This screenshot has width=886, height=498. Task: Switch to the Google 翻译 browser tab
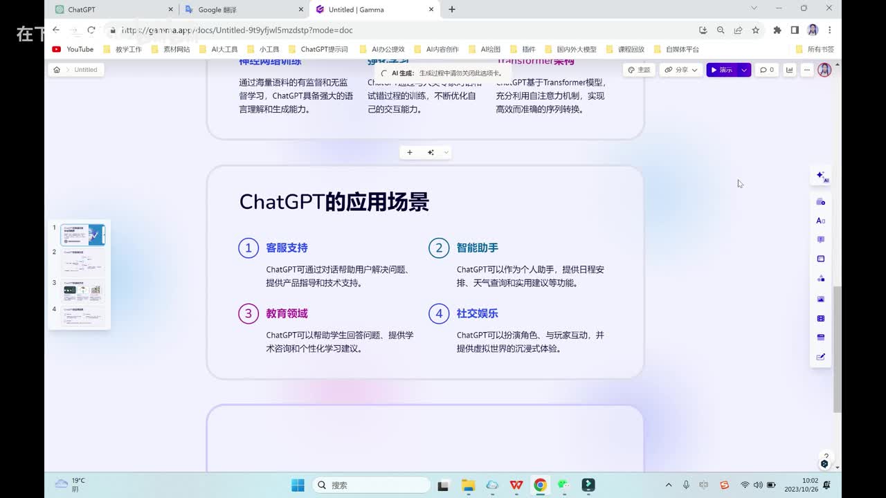[242, 10]
